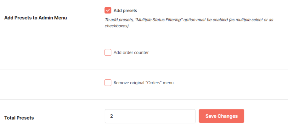Click the italic help text starting "To add presets"
Image resolution: width=288 pixels, height=128 pixels.
189,23
